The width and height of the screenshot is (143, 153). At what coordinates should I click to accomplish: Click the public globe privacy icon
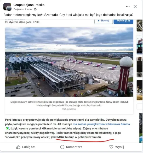coord(35,9)
